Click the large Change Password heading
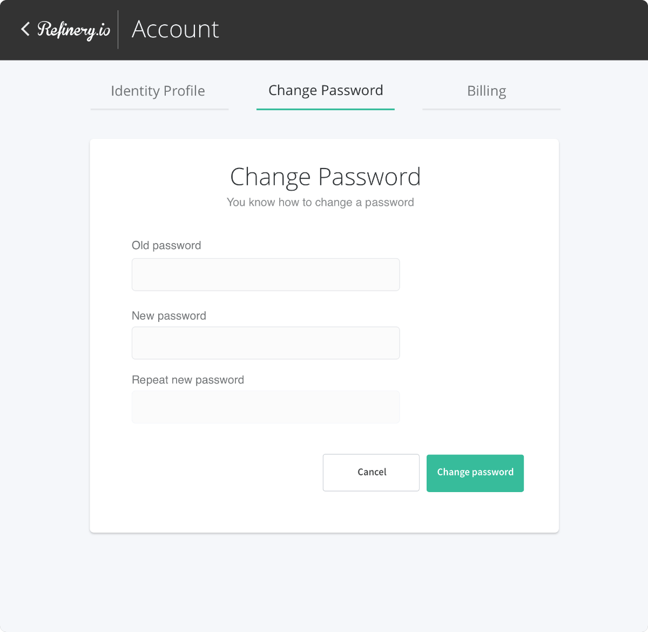The width and height of the screenshot is (648, 632). 325,177
